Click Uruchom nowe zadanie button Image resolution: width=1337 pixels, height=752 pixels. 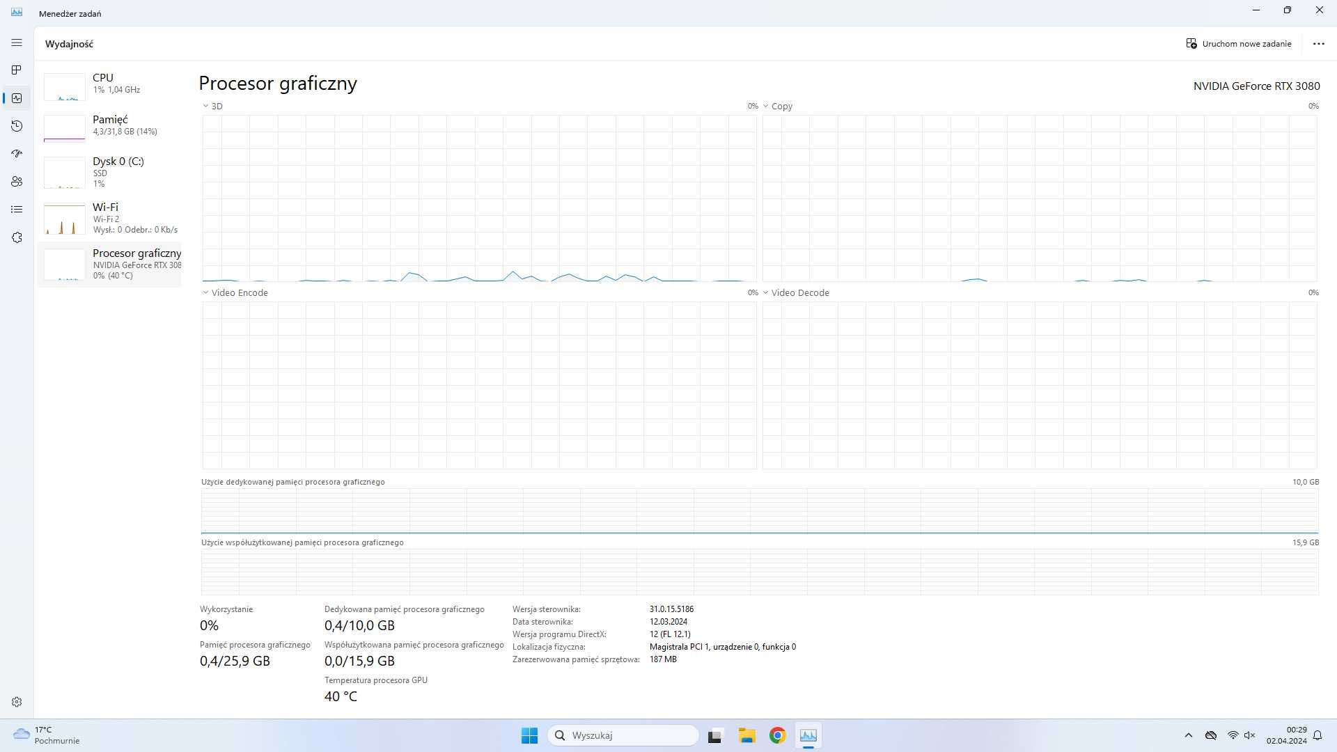coord(1239,43)
